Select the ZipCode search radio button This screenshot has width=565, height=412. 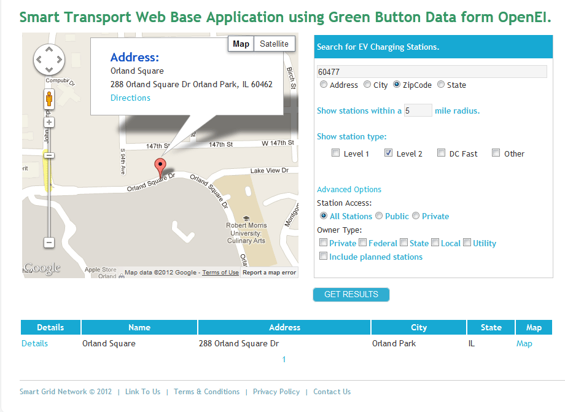pyautogui.click(x=397, y=84)
